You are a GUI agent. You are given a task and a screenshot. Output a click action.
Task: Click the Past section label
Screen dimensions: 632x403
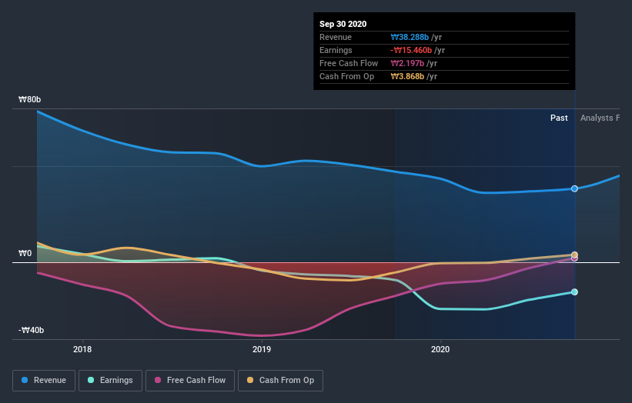(x=559, y=118)
